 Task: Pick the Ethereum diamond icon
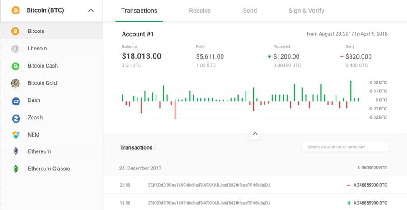(x=15, y=151)
